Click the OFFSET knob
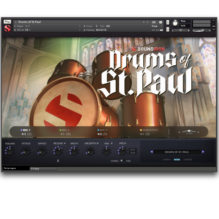 click(x=42, y=151)
